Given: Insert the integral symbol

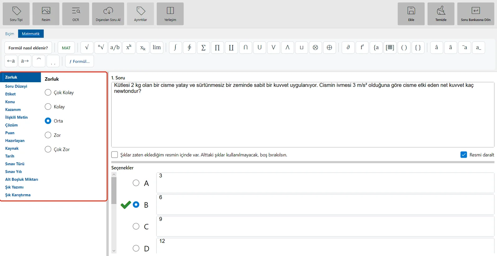Looking at the screenshot, I should coord(176,47).
